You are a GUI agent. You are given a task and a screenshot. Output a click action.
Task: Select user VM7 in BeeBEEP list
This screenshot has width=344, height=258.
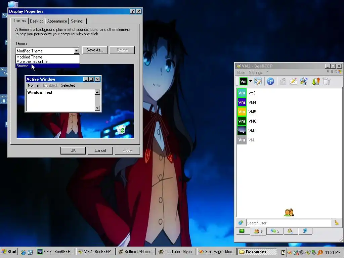(289, 131)
